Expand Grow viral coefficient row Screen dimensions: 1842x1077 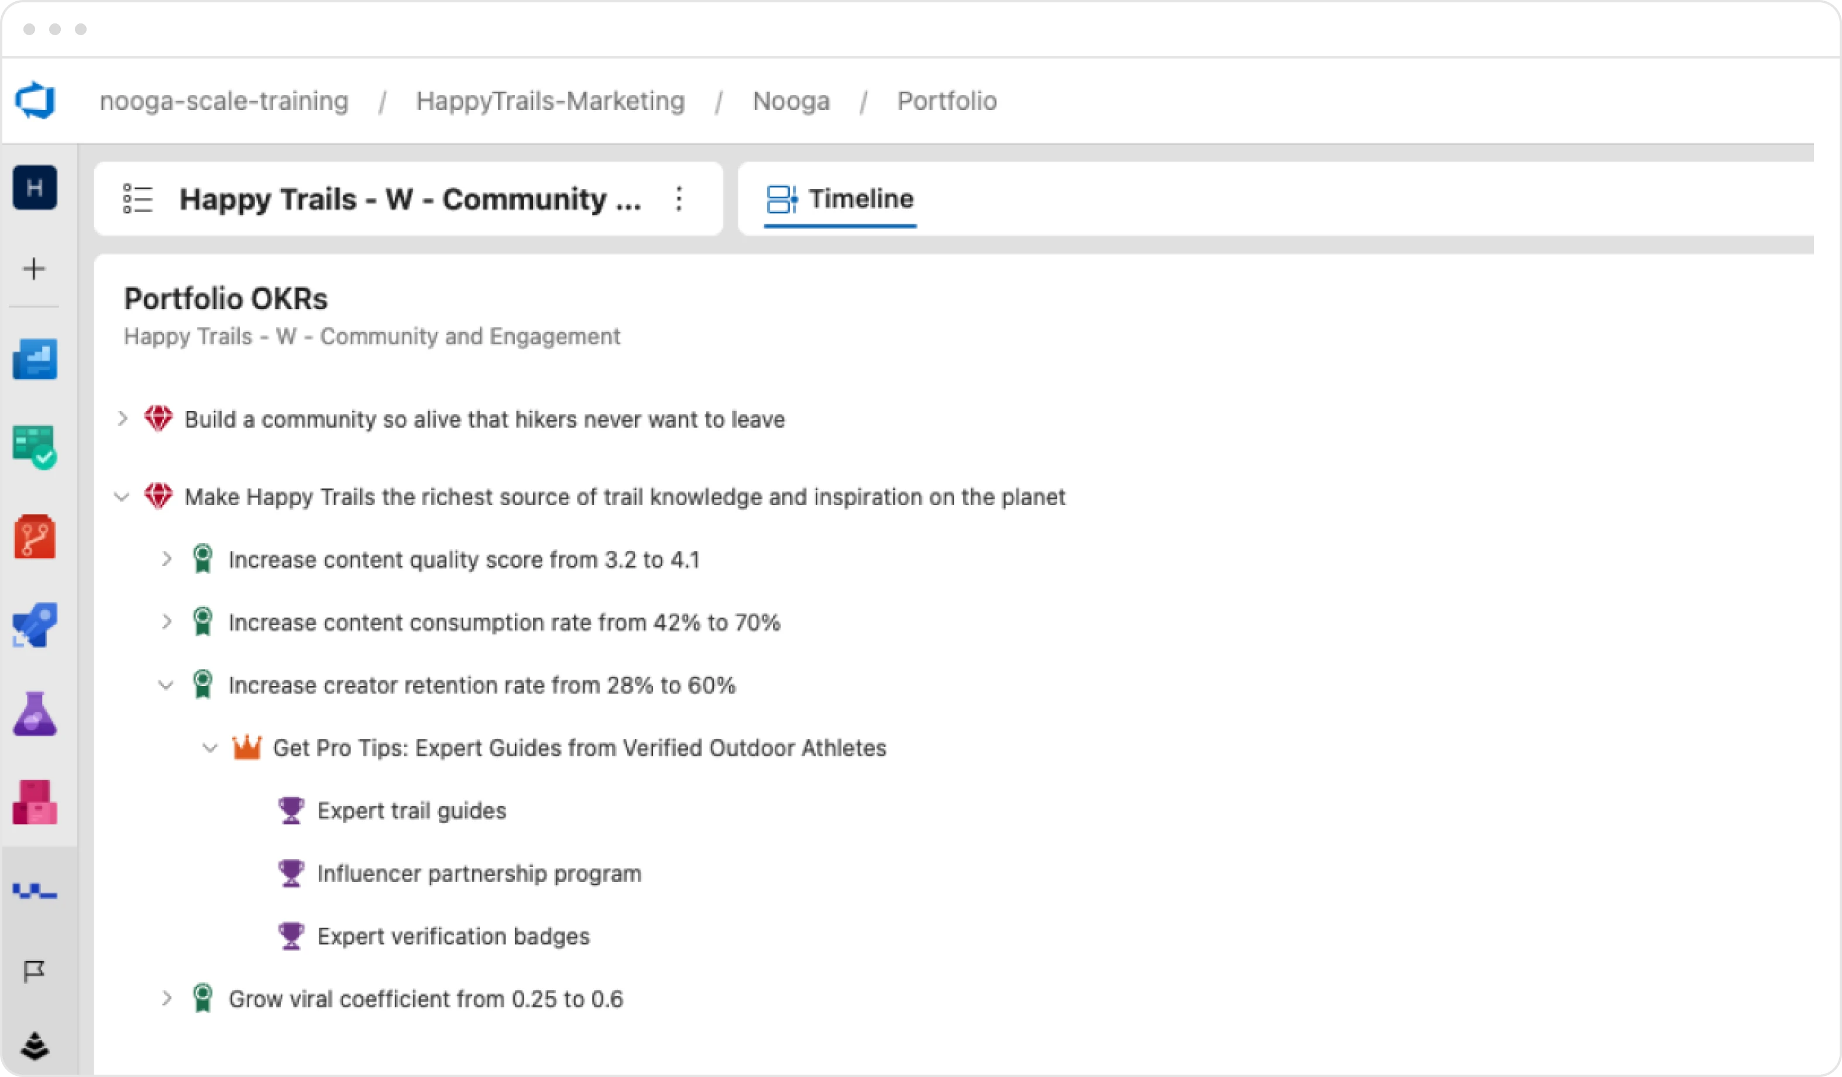(x=166, y=998)
